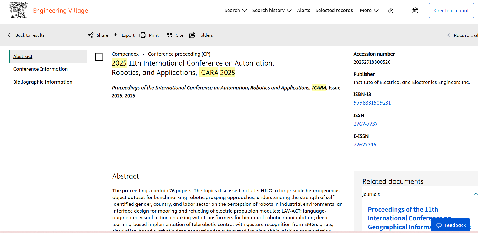Click the Print label text
Image resolution: width=478 pixels, height=233 pixels.
pyautogui.click(x=154, y=35)
